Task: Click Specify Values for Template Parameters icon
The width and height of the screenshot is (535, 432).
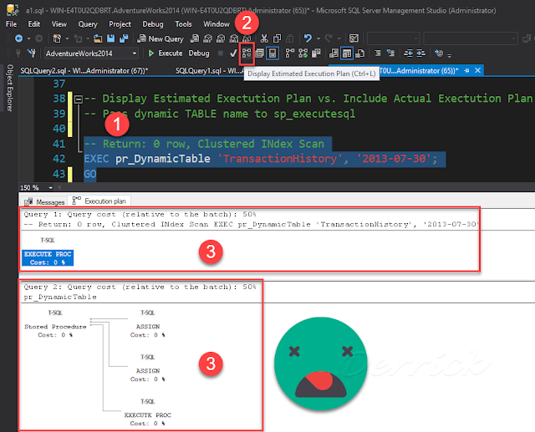Action: 439,53
